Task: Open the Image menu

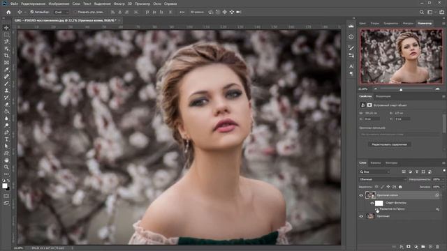Action: (59, 3)
